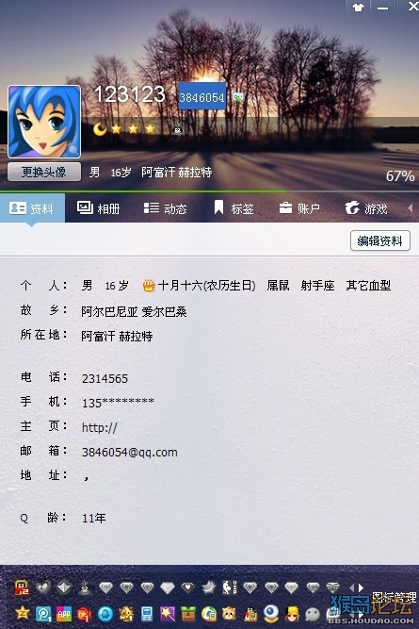The height and width of the screenshot is (629, 419).
Task: Click the 67% profile completion indicator
Action: click(x=400, y=175)
